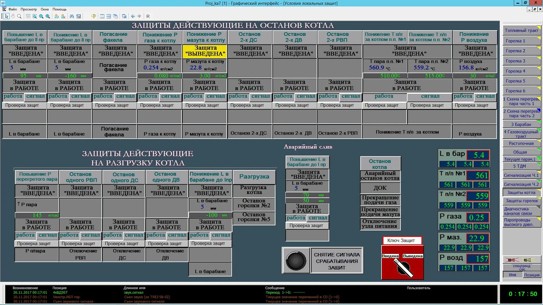Click the L в бар 5.4 value display
The height and width of the screenshot is (305, 543).
click(479, 155)
